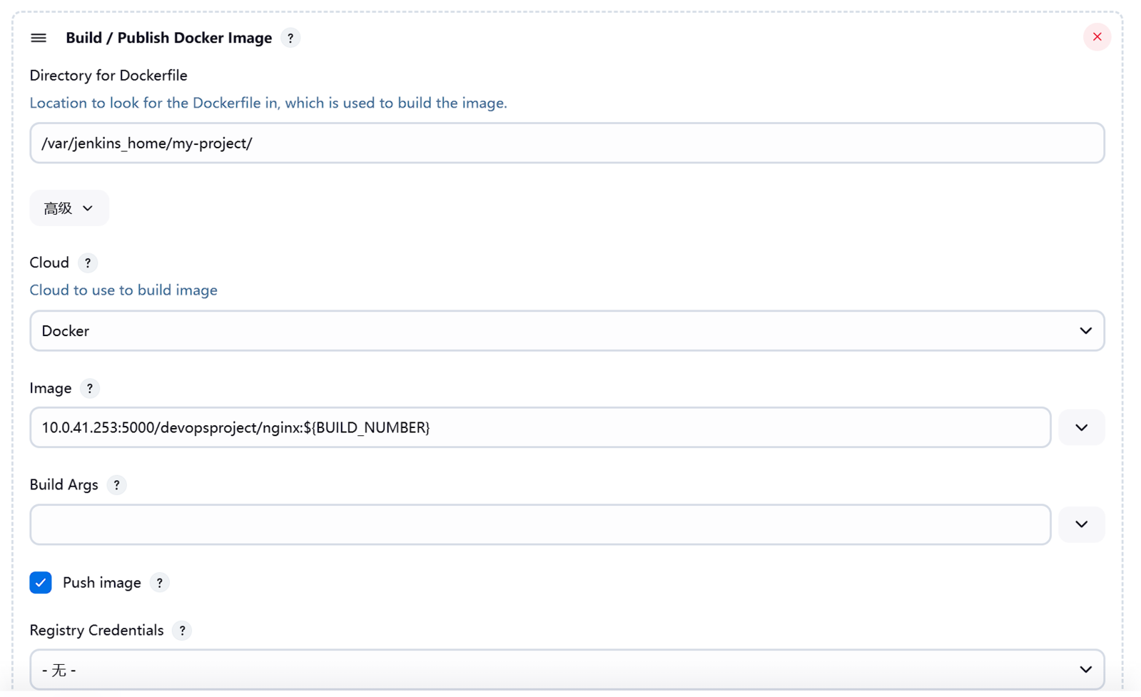Viewport: 1141px width, 697px height.
Task: Click the 'Cloud to use to build image' text
Action: pyautogui.click(x=123, y=290)
